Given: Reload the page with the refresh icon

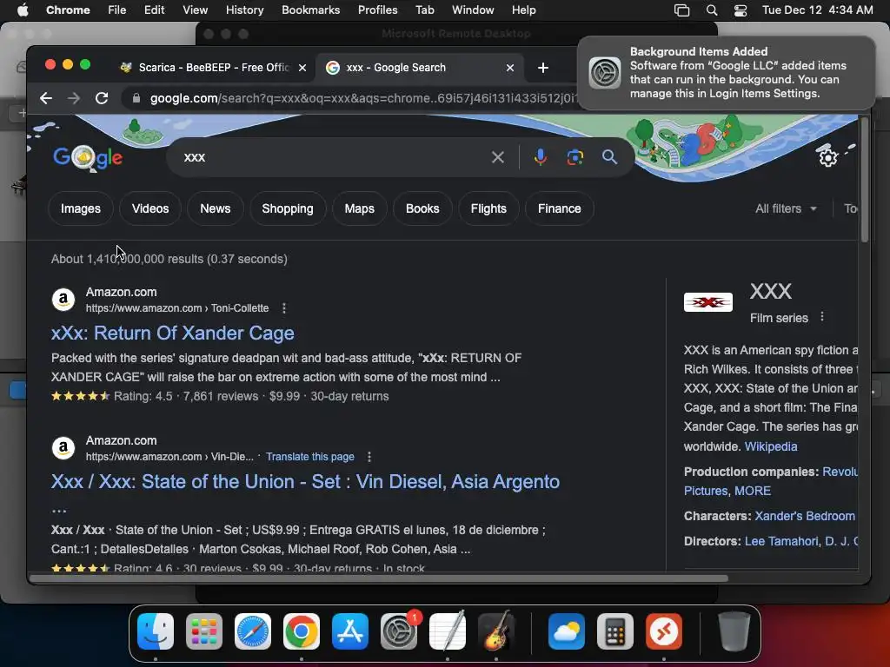Looking at the screenshot, I should tap(102, 98).
